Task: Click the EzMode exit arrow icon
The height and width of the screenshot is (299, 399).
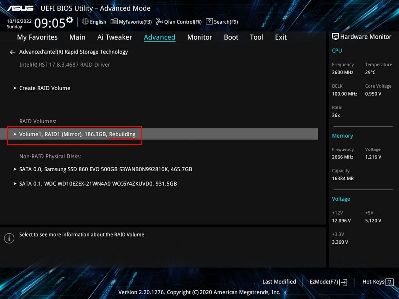Action: pyautogui.click(x=344, y=282)
